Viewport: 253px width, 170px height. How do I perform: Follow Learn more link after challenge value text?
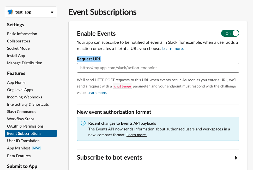coord(97,93)
